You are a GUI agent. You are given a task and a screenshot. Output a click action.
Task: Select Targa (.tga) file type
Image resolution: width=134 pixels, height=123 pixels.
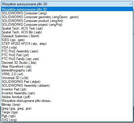coord(67,112)
